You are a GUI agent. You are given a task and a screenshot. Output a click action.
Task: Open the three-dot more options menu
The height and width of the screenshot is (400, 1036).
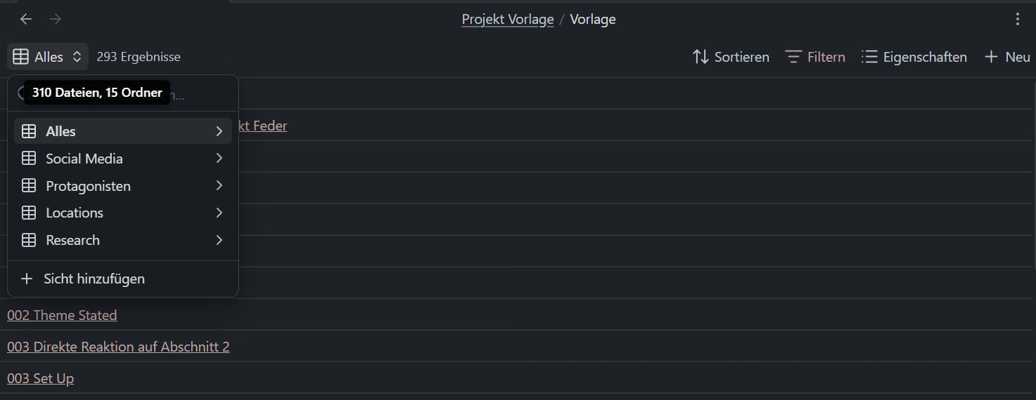tap(1017, 19)
